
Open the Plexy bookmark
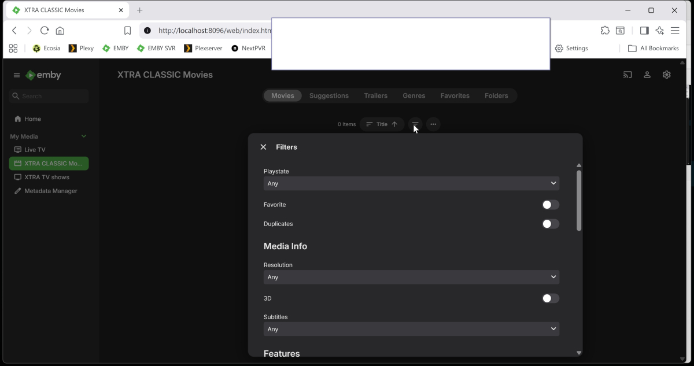pos(82,48)
